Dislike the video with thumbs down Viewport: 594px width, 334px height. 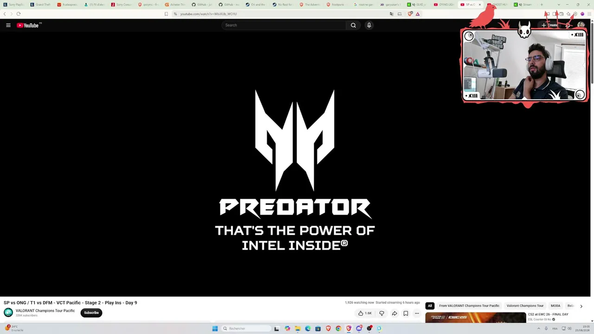point(381,313)
